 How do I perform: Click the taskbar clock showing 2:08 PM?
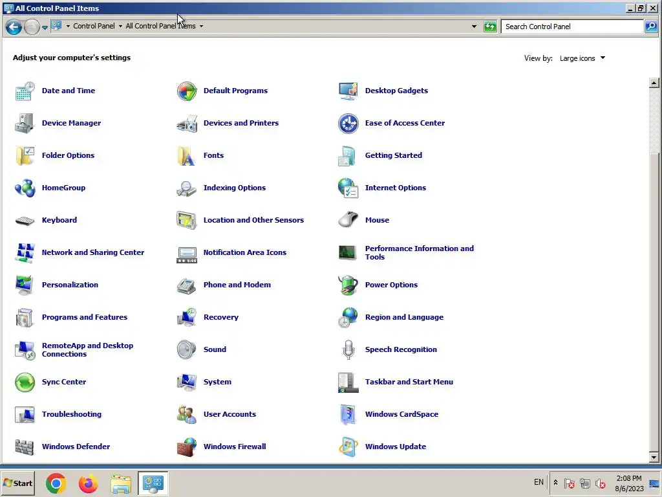(628, 483)
